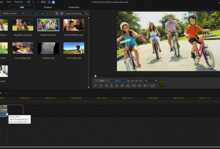The width and height of the screenshot is (220, 149).
Task: Click the horizontal timeline scrollbar
Action: pos(110,147)
